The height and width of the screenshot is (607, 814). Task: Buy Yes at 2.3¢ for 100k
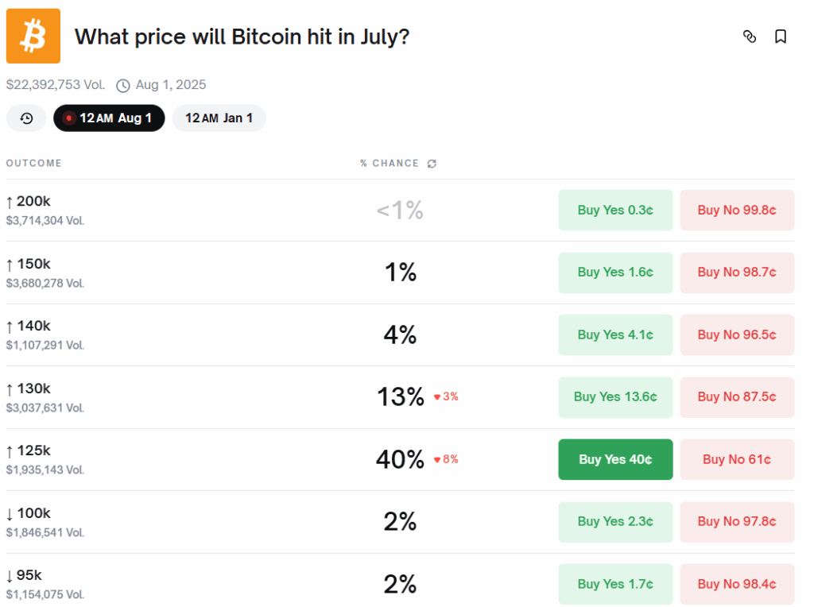click(615, 521)
